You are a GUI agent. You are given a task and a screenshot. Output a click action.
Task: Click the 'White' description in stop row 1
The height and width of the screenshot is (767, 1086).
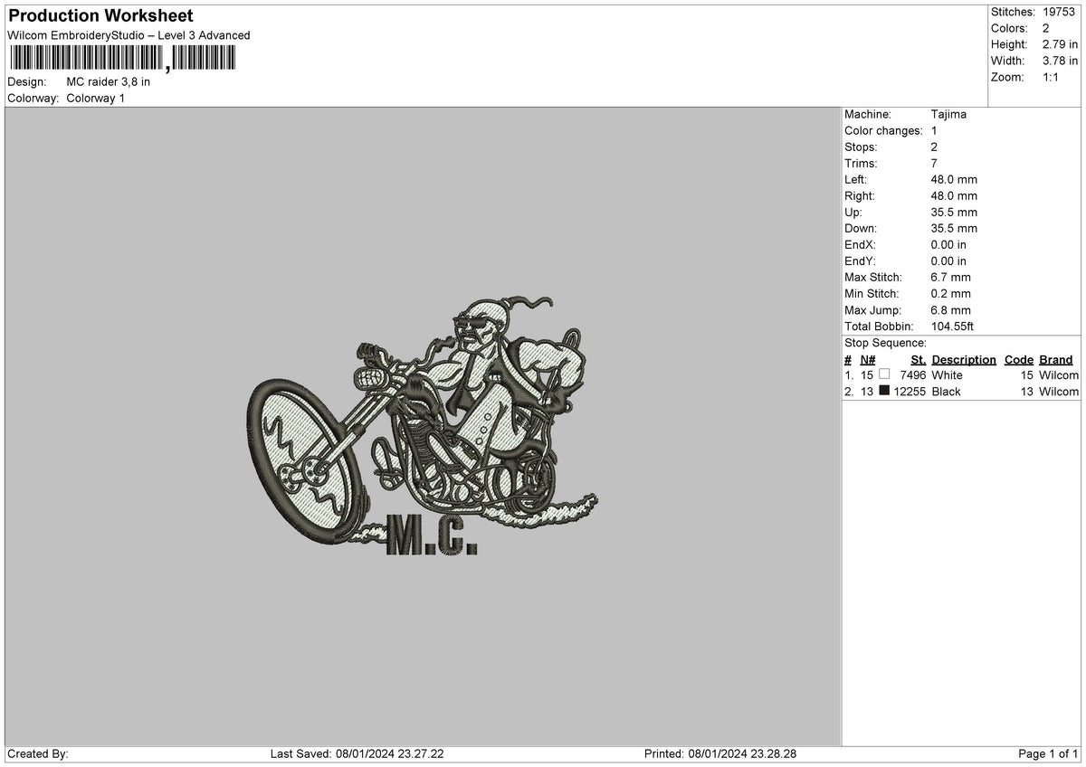tap(948, 374)
